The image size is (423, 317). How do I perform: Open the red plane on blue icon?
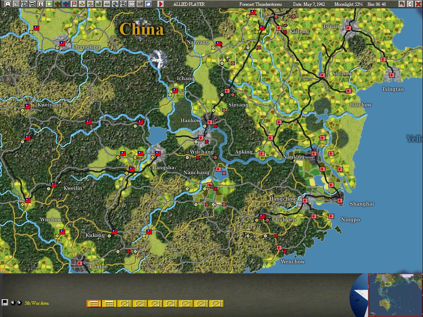(x=66, y=4)
